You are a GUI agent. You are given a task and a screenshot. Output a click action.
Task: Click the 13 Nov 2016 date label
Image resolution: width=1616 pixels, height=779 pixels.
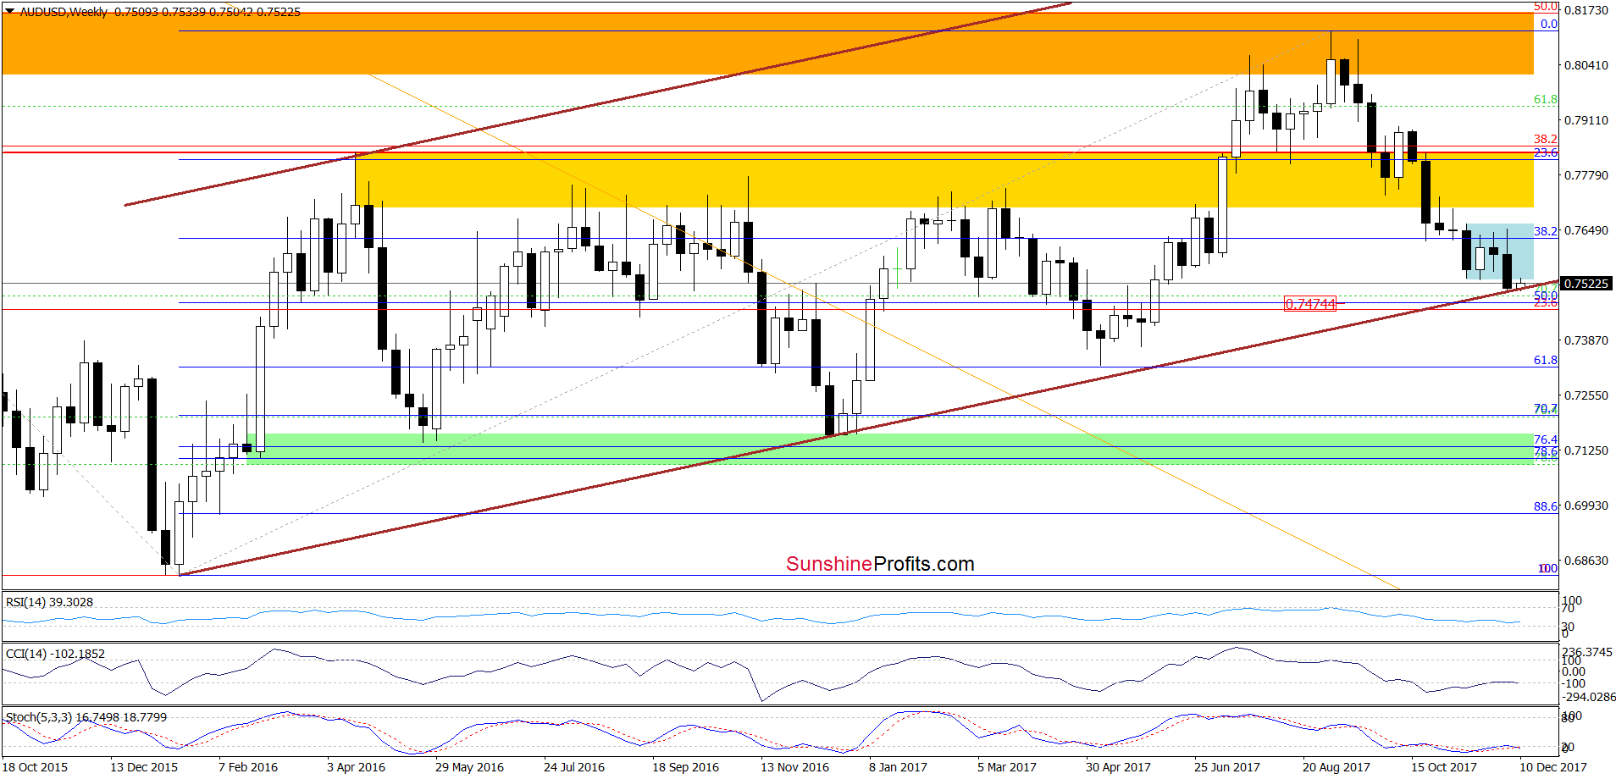click(x=794, y=767)
